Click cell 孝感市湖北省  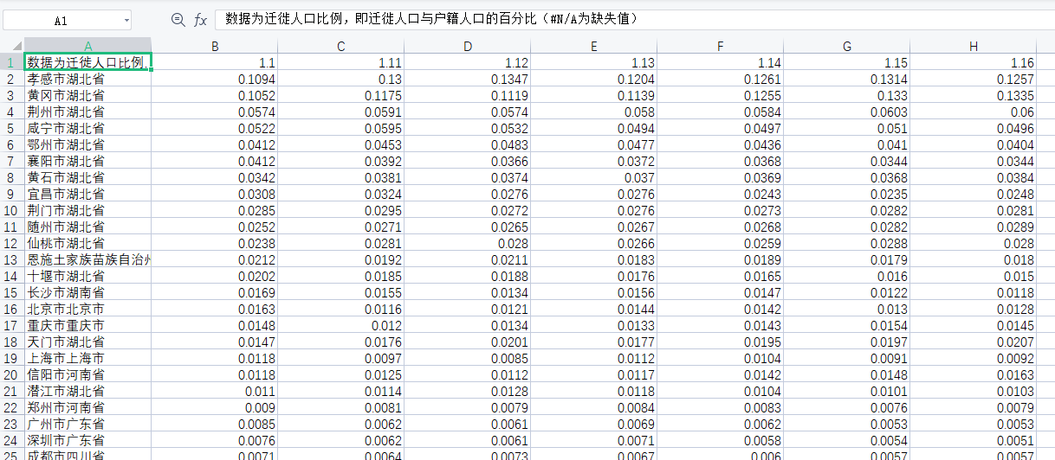[x=87, y=79]
